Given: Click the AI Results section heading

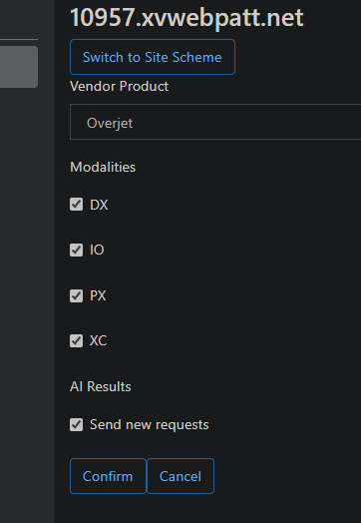Looking at the screenshot, I should tap(101, 386).
